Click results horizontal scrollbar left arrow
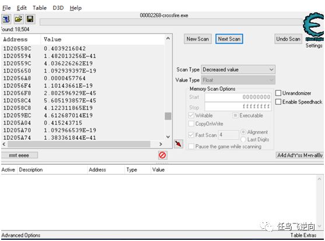This screenshot has width=325, height=241. [4, 144]
